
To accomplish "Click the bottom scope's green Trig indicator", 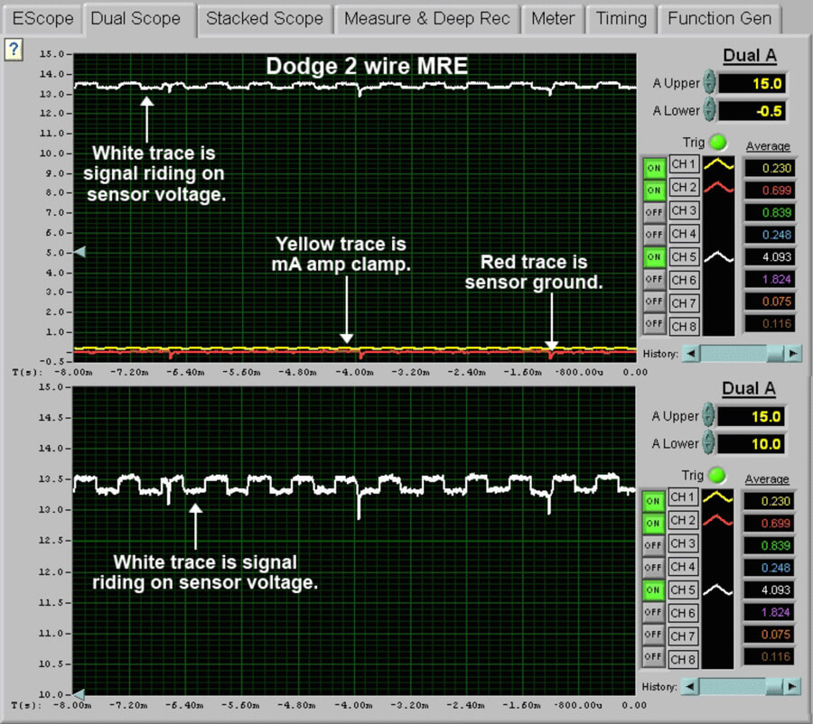I will point(717,475).
